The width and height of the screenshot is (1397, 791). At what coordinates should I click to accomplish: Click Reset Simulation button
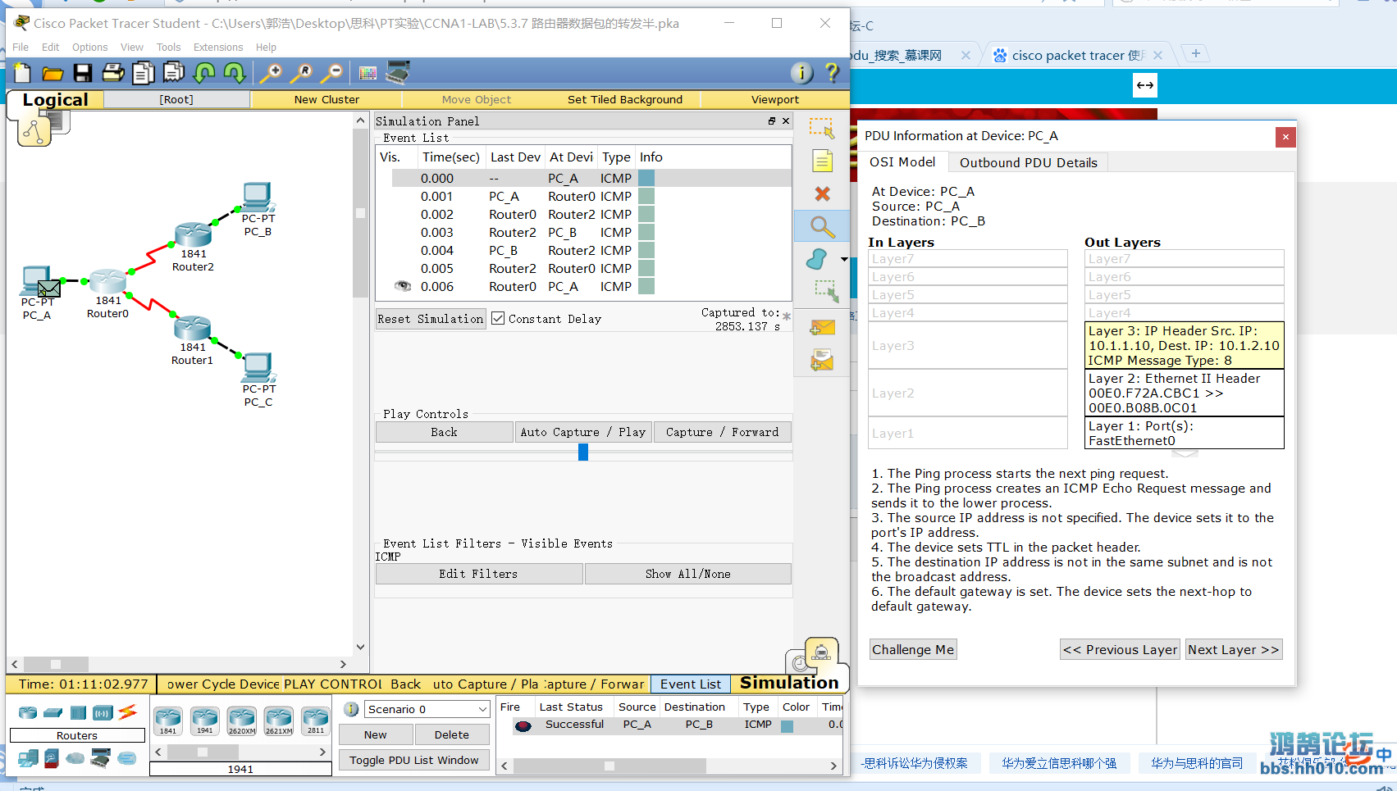[431, 319]
